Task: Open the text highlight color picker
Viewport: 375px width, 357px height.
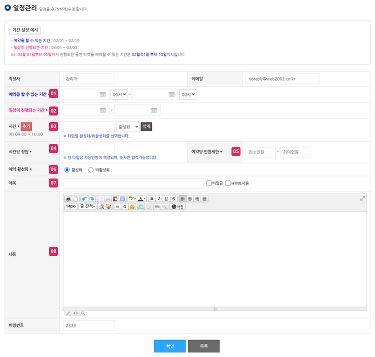Action: click(132, 198)
